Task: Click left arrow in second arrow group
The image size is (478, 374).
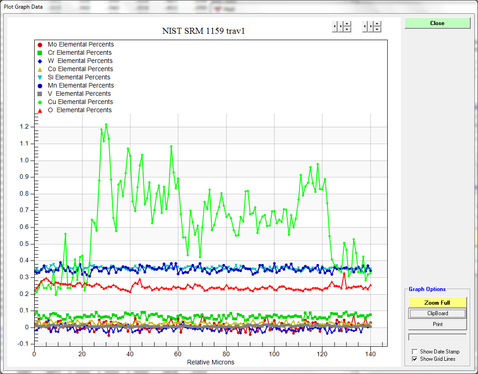Action: pos(364,27)
